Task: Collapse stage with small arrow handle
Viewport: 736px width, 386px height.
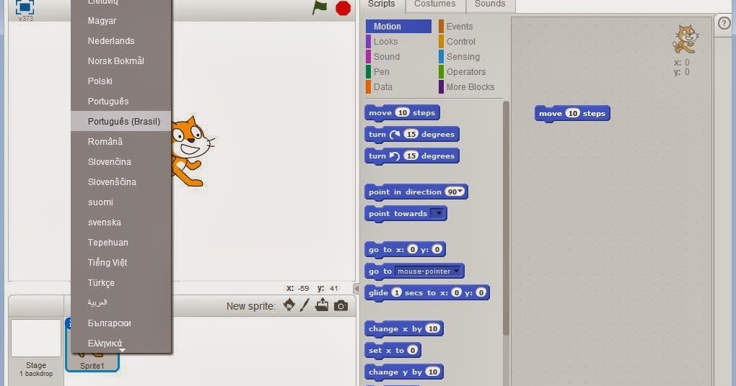Action: tap(356, 289)
